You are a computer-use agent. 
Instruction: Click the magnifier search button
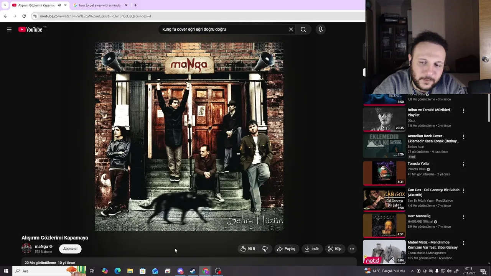(303, 30)
